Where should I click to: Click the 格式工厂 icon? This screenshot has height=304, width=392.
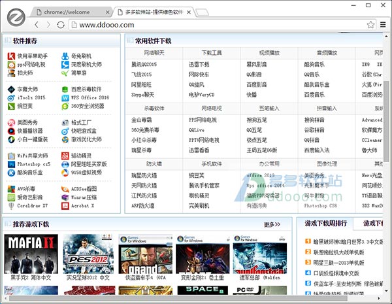click(x=65, y=123)
